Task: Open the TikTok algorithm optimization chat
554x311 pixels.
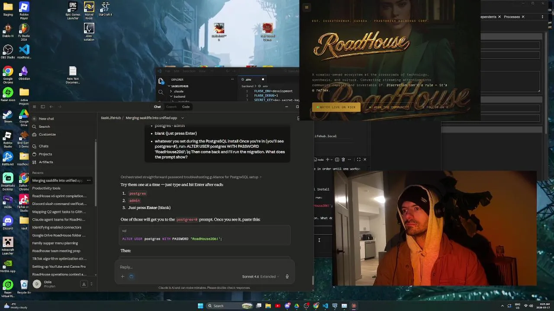Action: 59,259
